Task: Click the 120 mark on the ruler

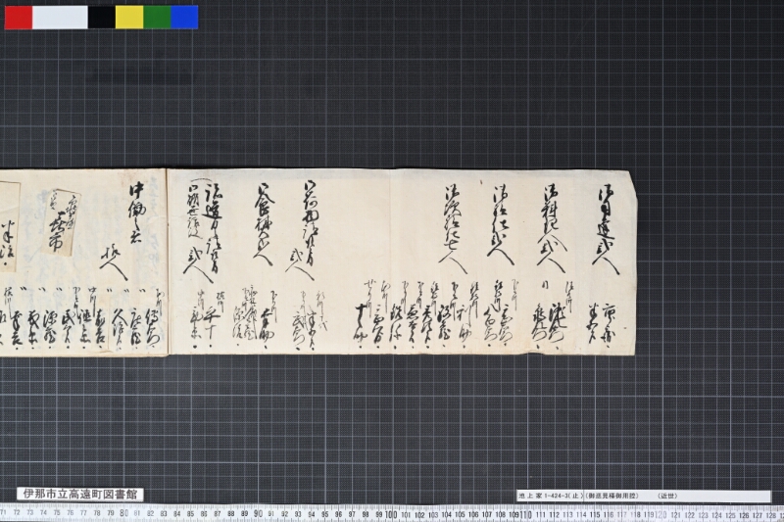Action: tap(660, 515)
